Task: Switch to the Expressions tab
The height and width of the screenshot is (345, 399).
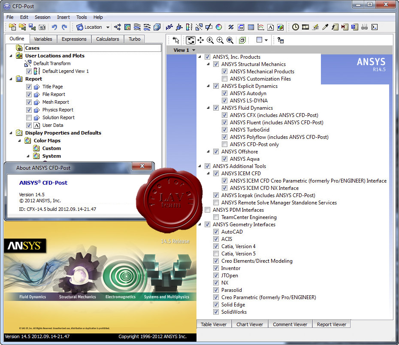Action: pos(74,39)
